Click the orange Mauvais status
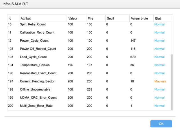 click(x=160, y=81)
